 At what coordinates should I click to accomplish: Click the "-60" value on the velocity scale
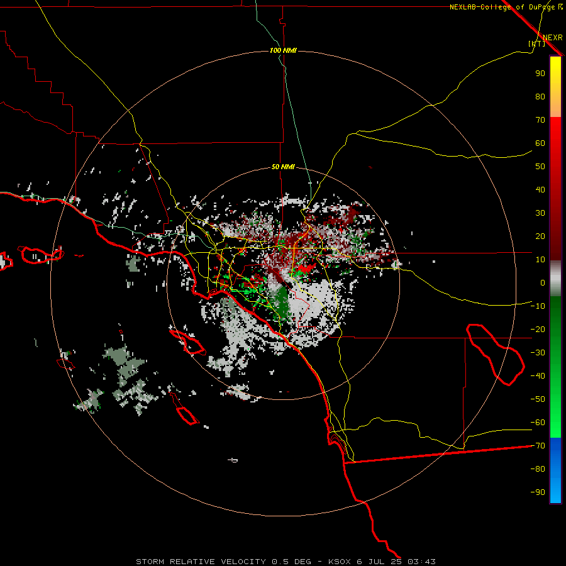(538, 423)
